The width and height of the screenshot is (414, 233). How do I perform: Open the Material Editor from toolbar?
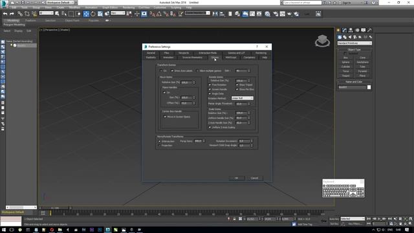click(267, 14)
